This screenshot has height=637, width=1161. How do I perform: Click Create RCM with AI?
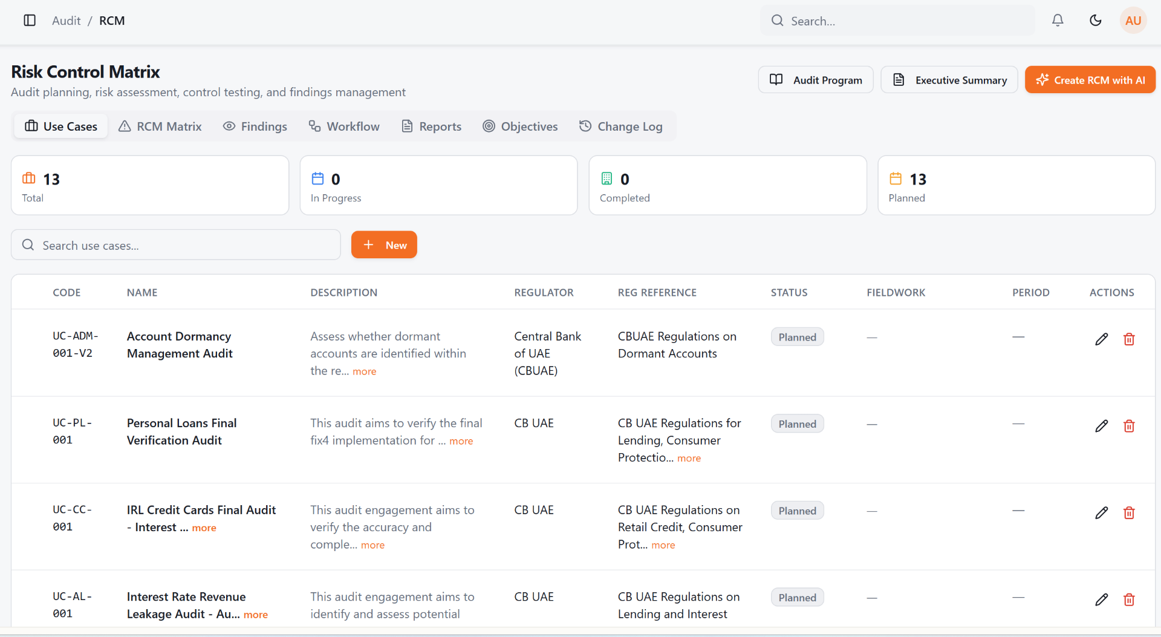click(1090, 80)
